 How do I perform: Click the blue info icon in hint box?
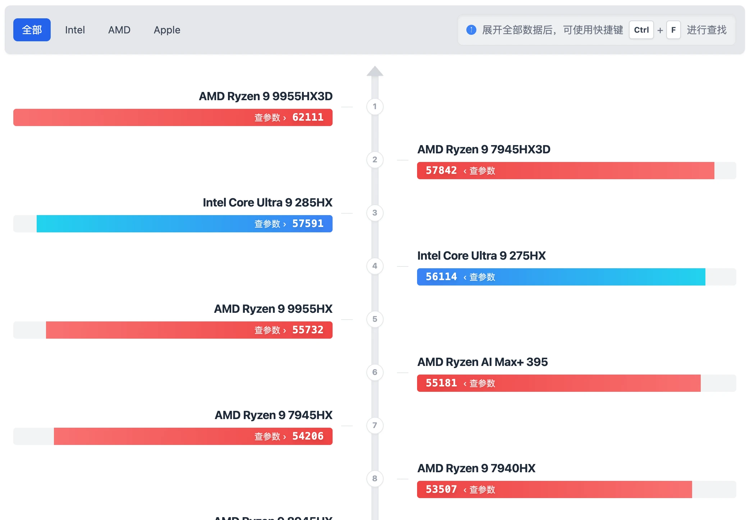pos(471,30)
